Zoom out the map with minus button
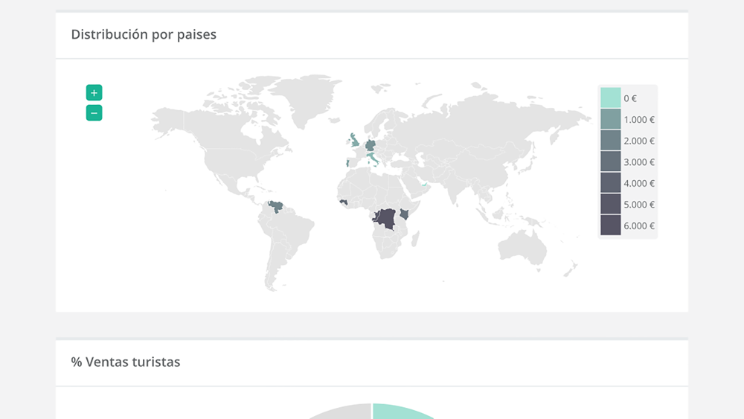This screenshot has width=744, height=419. tap(94, 113)
